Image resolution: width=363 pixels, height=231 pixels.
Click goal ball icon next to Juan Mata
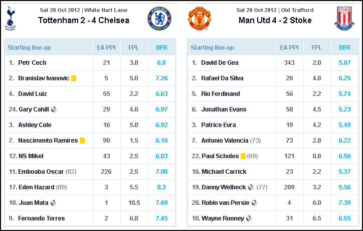53,203
